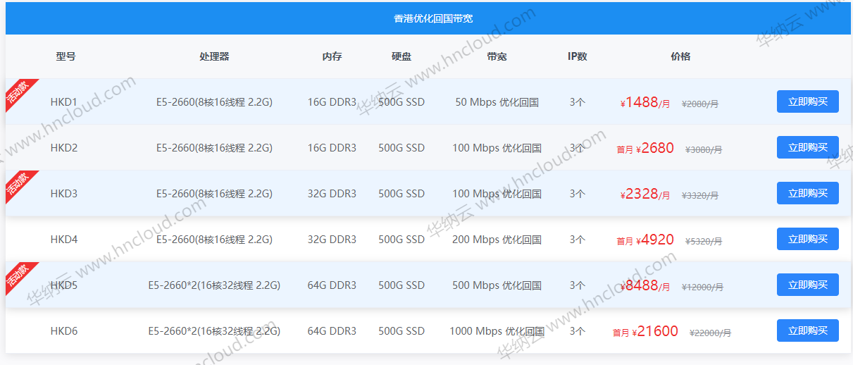Select the HKD3 model name
The image size is (853, 365).
coord(64,194)
